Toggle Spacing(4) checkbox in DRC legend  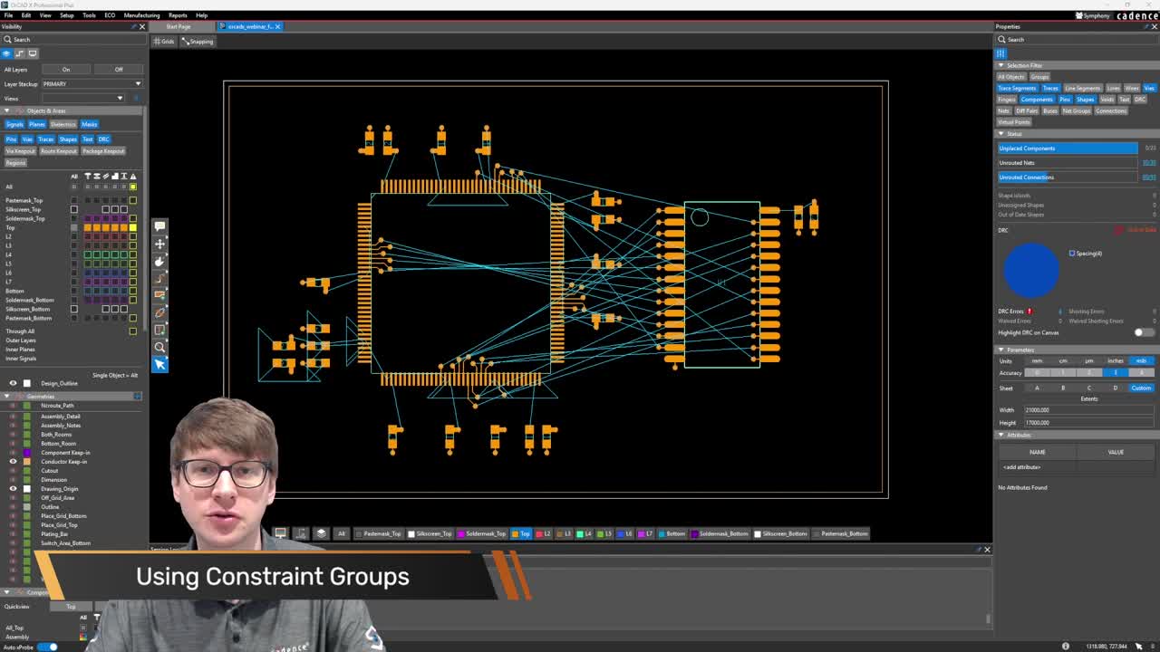point(1071,254)
